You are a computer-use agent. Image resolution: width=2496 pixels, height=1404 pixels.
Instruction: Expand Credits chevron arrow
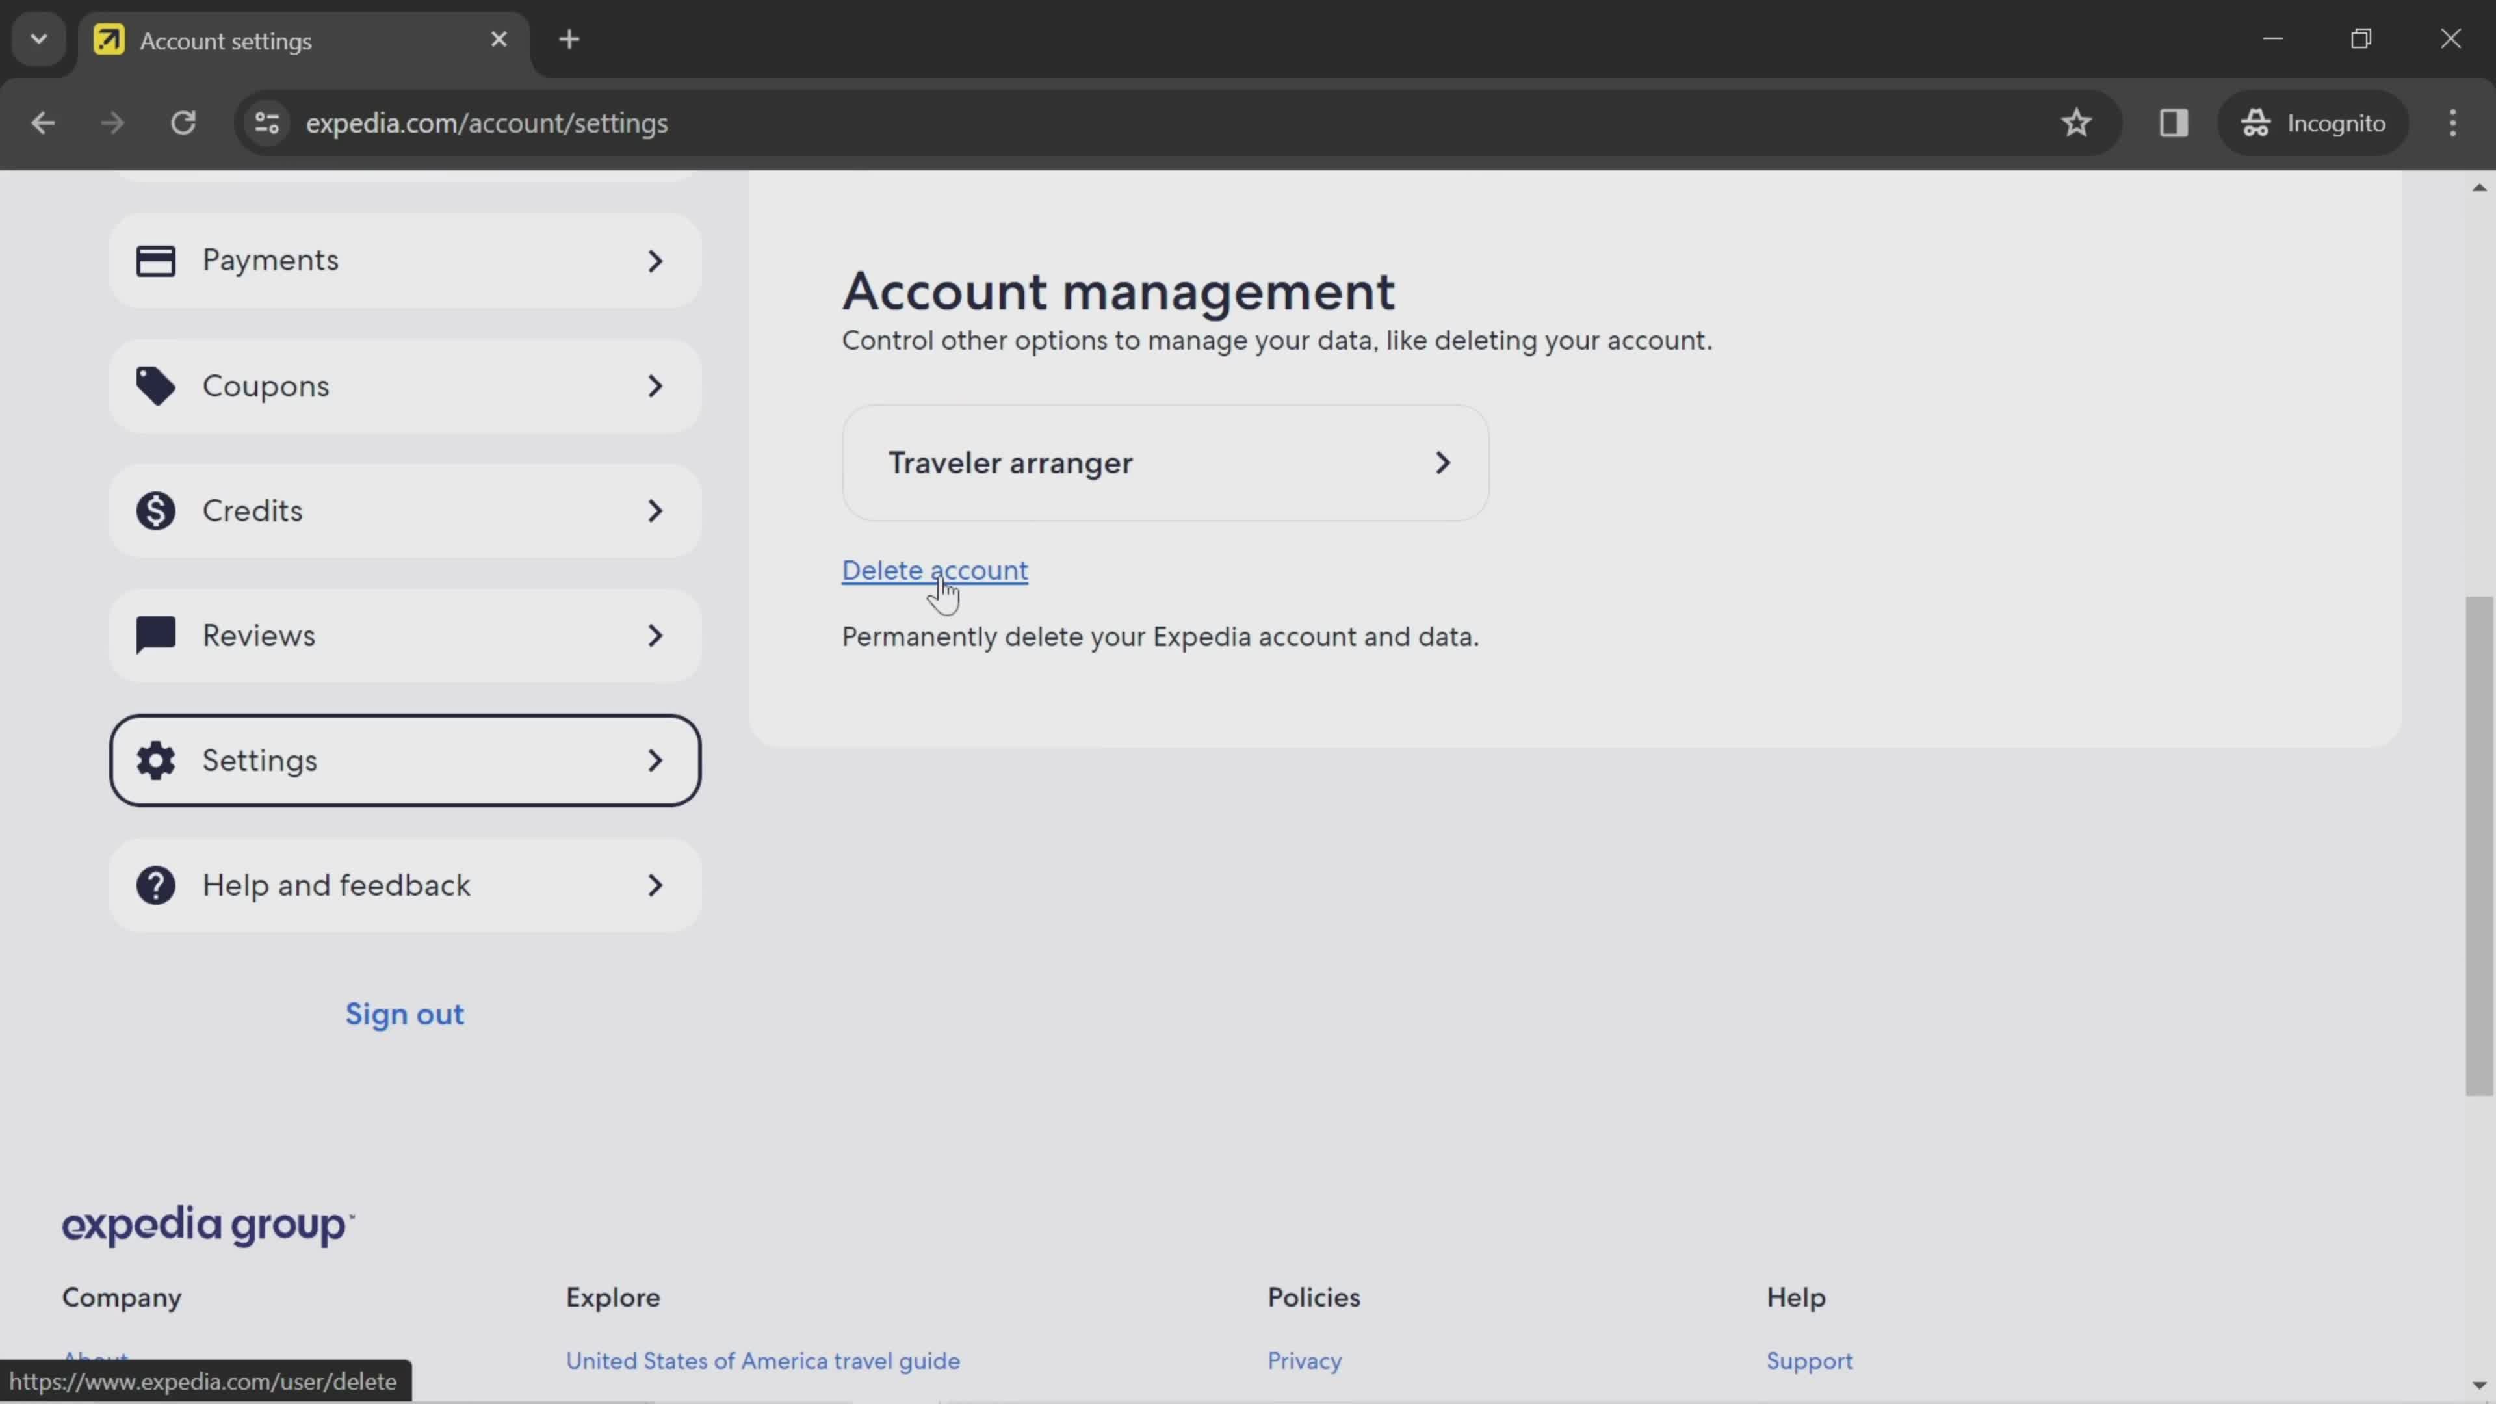click(x=656, y=511)
